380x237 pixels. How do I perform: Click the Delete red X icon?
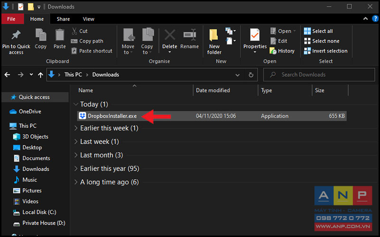pos(170,35)
